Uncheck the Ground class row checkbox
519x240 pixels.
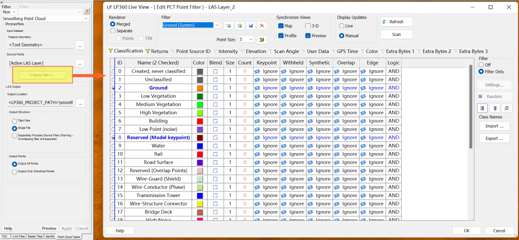point(113,88)
